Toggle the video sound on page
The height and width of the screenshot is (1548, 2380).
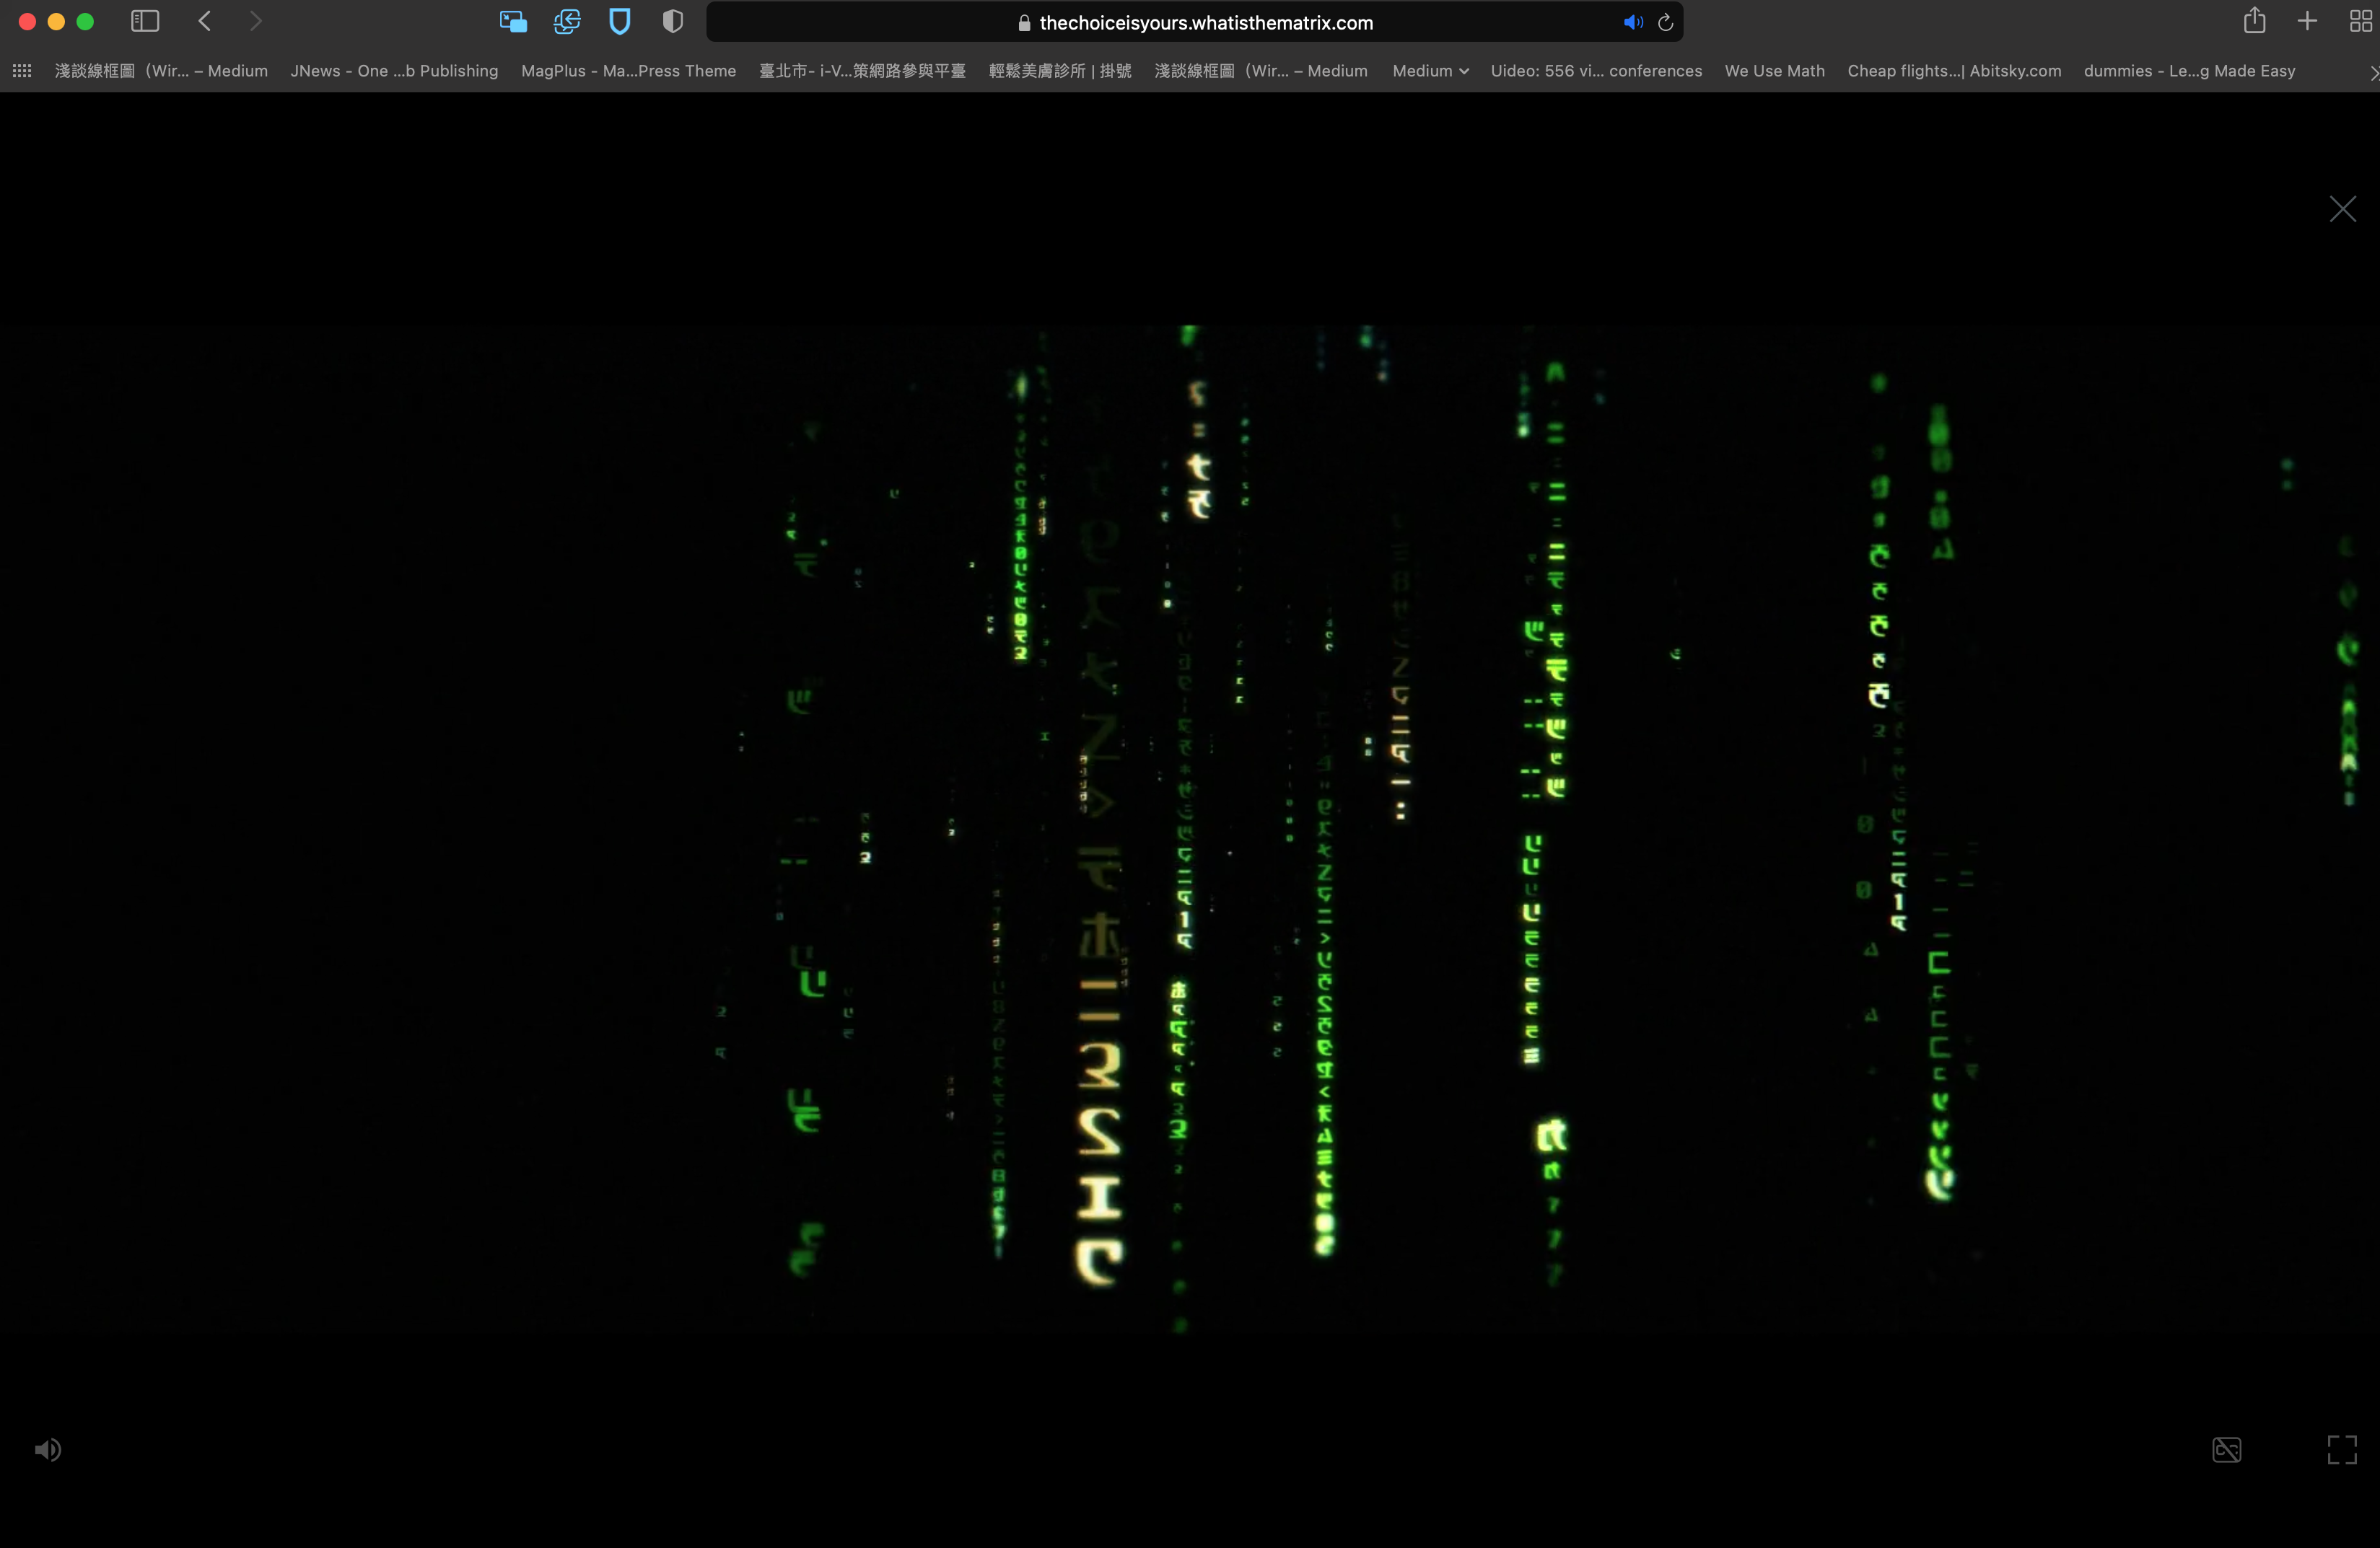(x=48, y=1449)
